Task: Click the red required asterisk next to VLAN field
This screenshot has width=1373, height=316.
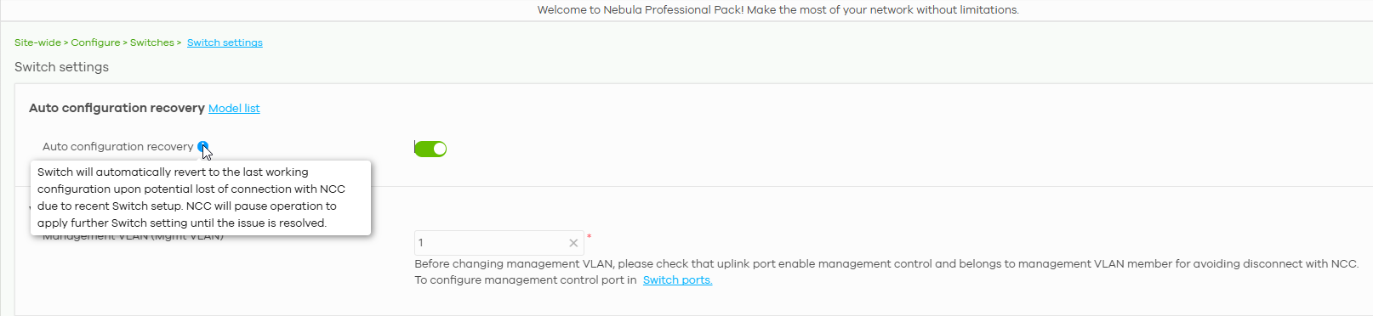Action: [x=589, y=237]
